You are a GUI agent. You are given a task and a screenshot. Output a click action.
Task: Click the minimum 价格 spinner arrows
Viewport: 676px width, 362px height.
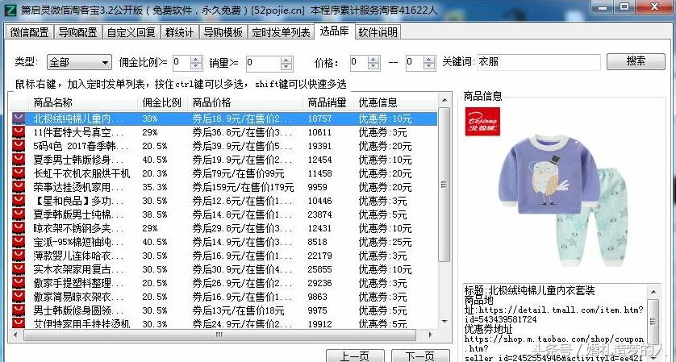click(x=374, y=63)
